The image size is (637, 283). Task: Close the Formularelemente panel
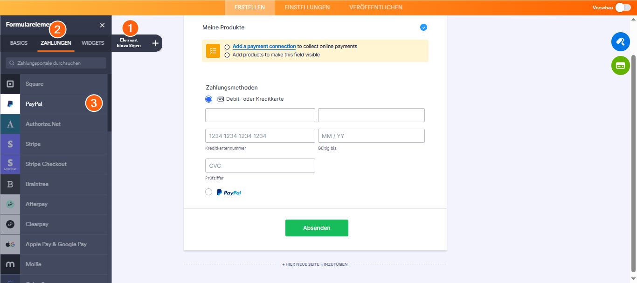103,25
